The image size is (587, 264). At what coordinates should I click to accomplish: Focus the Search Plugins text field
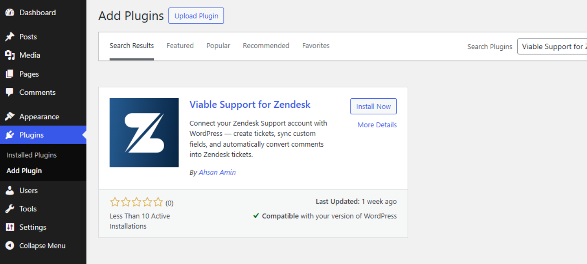[553, 47]
